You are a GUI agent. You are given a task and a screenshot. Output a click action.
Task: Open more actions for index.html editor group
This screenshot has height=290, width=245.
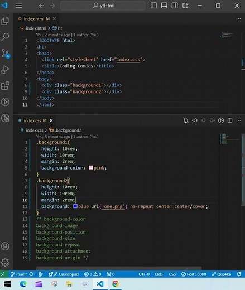[x=238, y=18]
